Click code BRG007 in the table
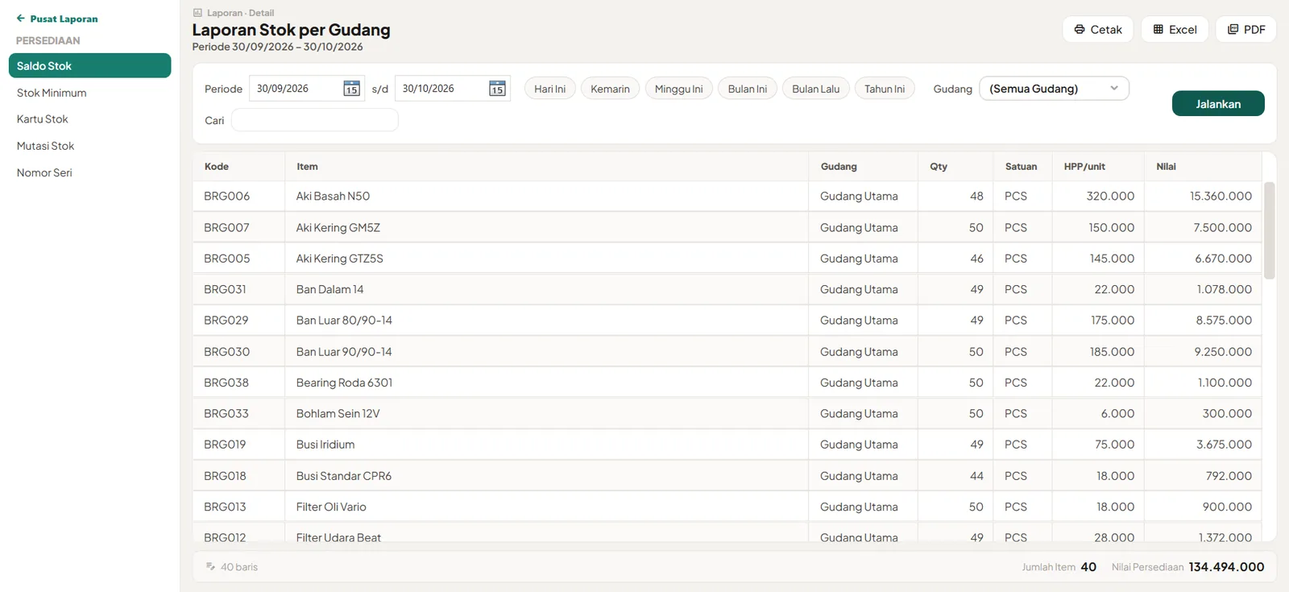This screenshot has height=592, width=1289. click(x=226, y=228)
